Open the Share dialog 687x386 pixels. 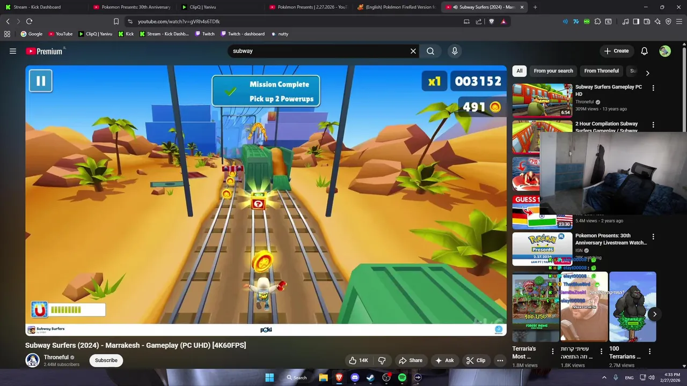(x=410, y=360)
